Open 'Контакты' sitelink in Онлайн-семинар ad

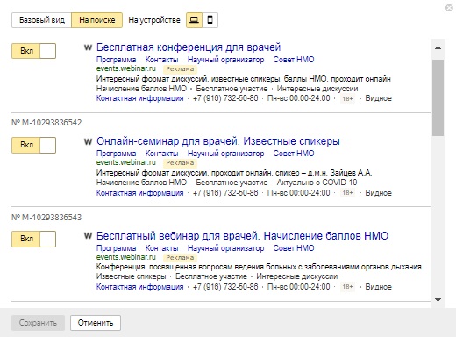click(x=162, y=154)
